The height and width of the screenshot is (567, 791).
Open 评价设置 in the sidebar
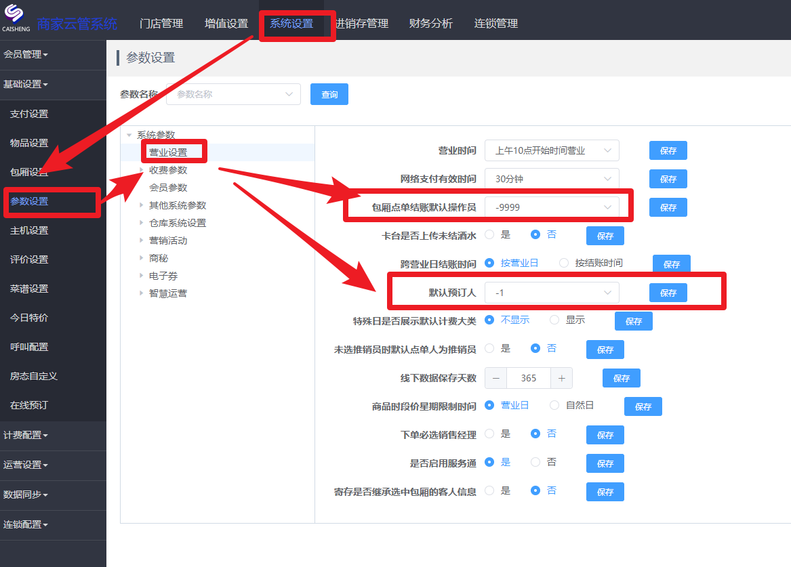(29, 259)
